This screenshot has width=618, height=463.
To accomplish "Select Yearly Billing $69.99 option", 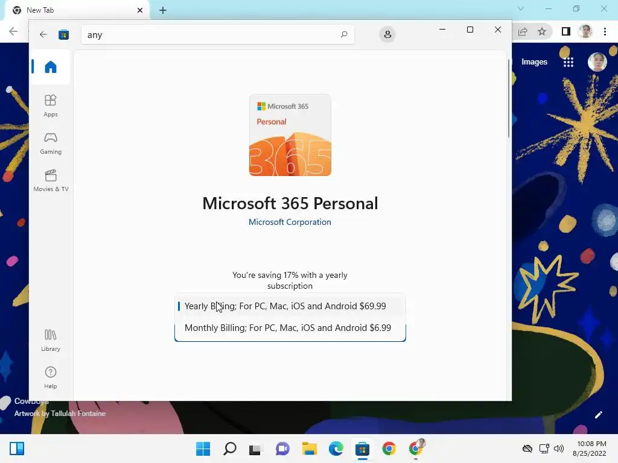I will coord(290,306).
